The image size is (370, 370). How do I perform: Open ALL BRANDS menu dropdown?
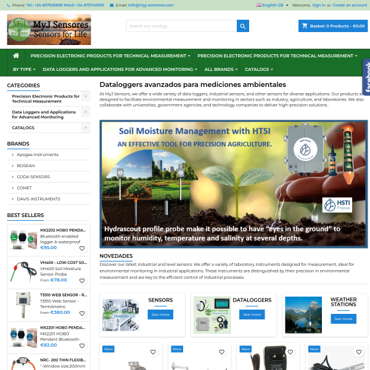(221, 69)
